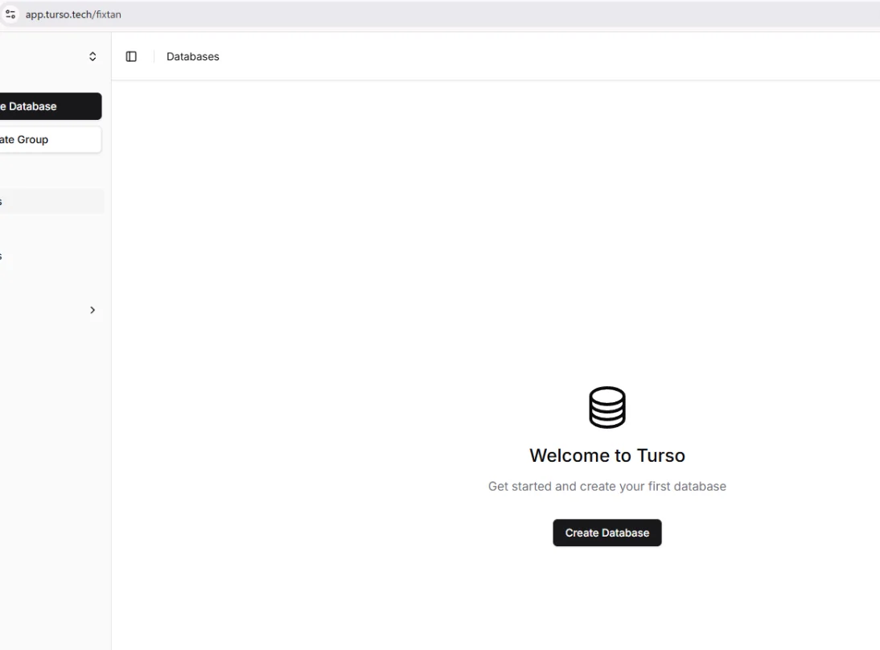Screen dimensions: 880x650
Task: Click empty address bar area right of URL
Action: [x=483, y=14]
